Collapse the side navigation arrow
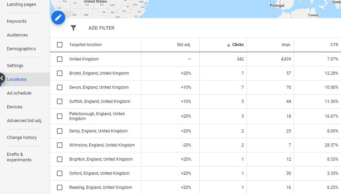Screen dimensions: 341x194 pos(2,79)
